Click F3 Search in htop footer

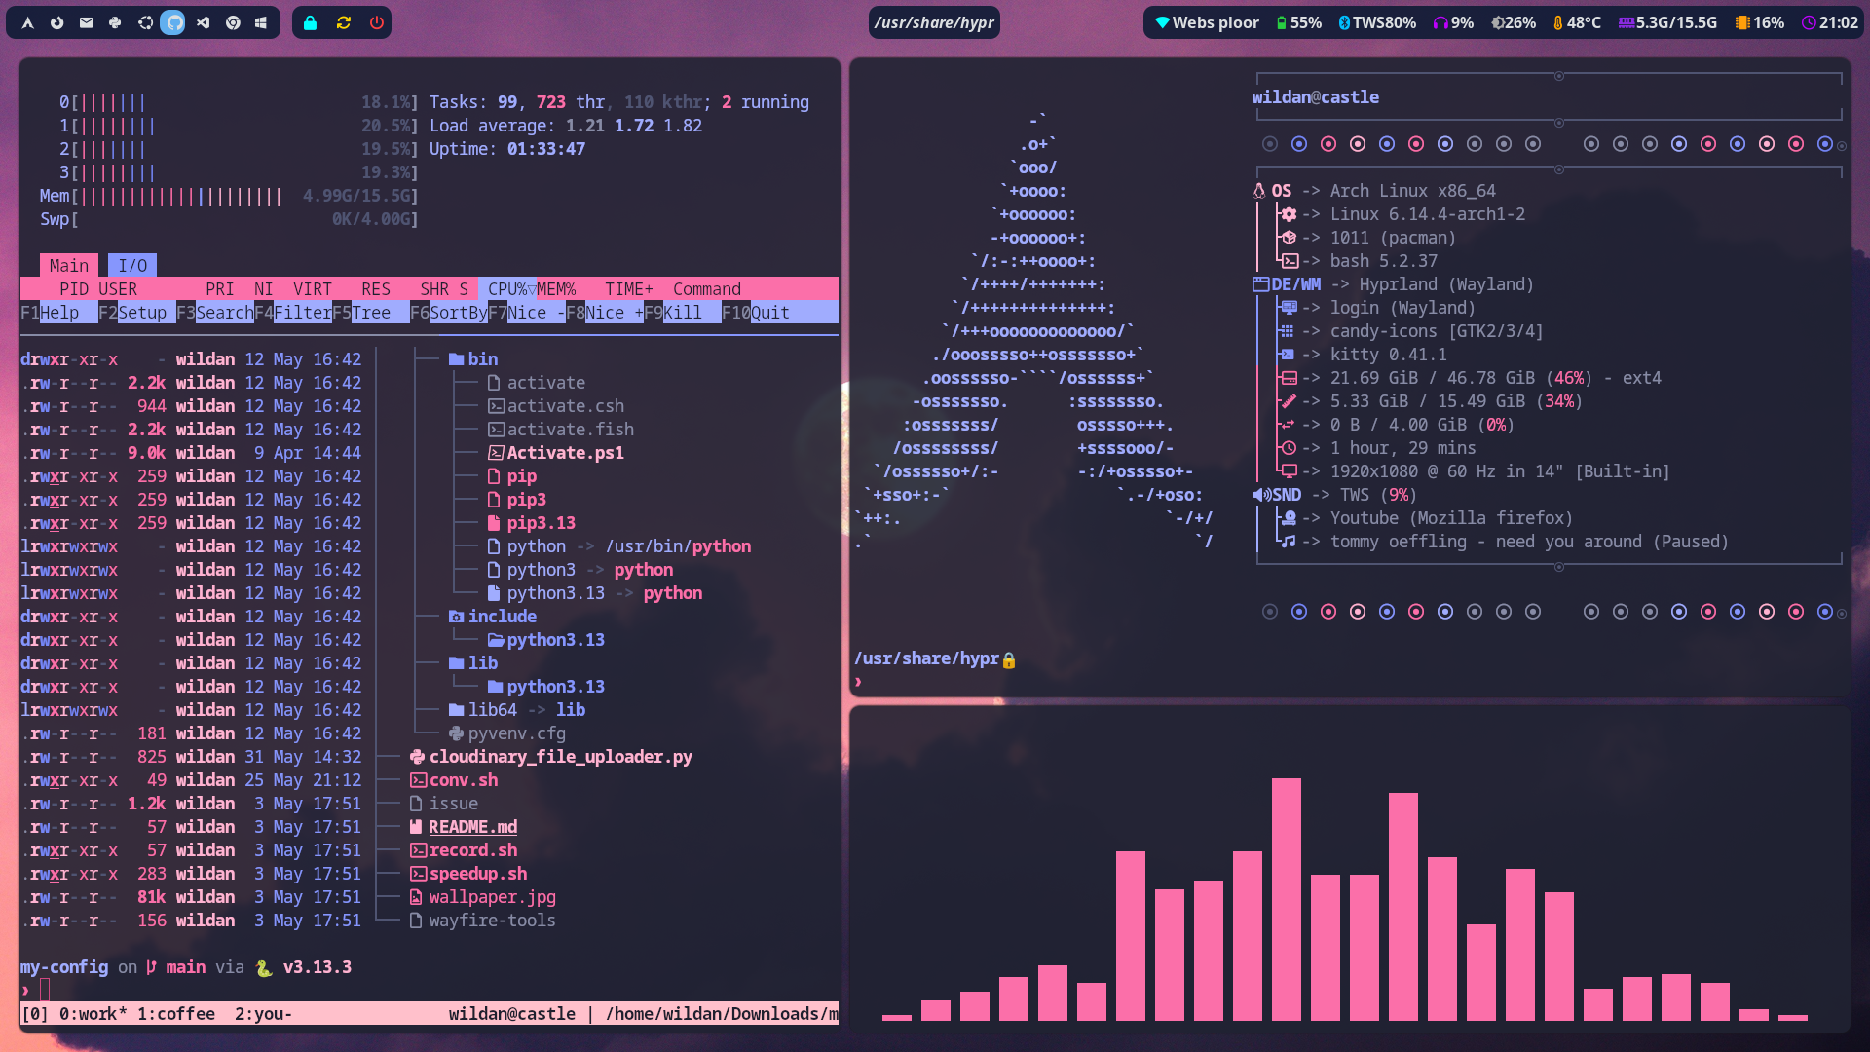(x=215, y=313)
